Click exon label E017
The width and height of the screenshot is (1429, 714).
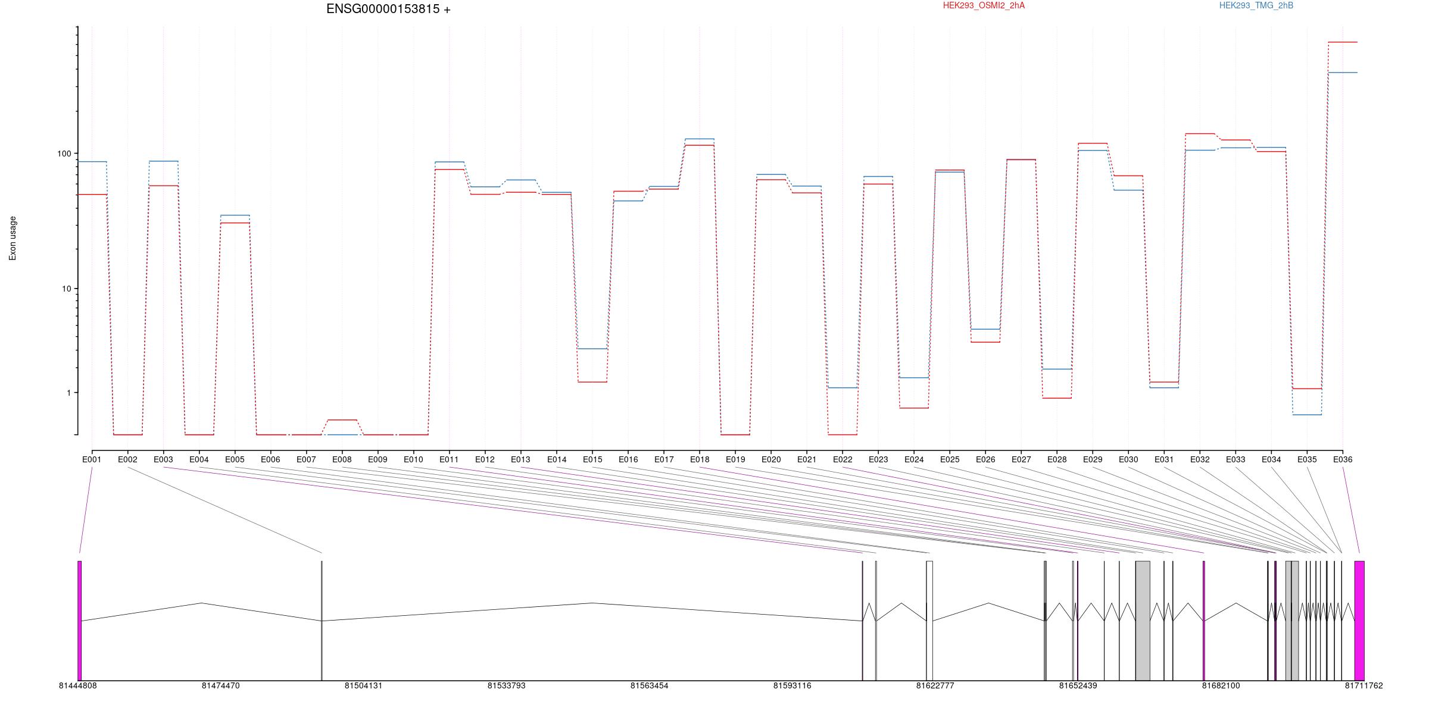click(664, 459)
